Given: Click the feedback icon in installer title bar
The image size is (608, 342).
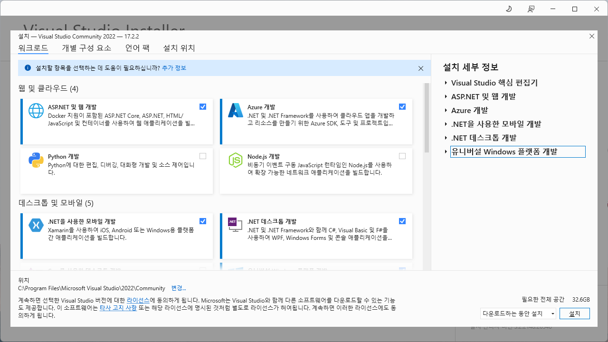Looking at the screenshot, I should pyautogui.click(x=531, y=9).
